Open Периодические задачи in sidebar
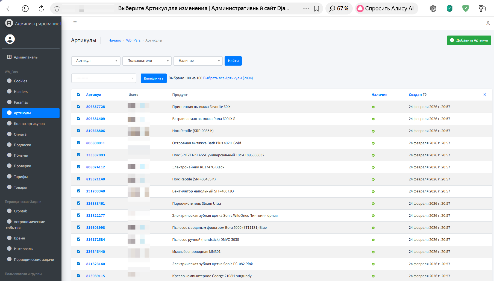The image size is (494, 281). pos(31,259)
